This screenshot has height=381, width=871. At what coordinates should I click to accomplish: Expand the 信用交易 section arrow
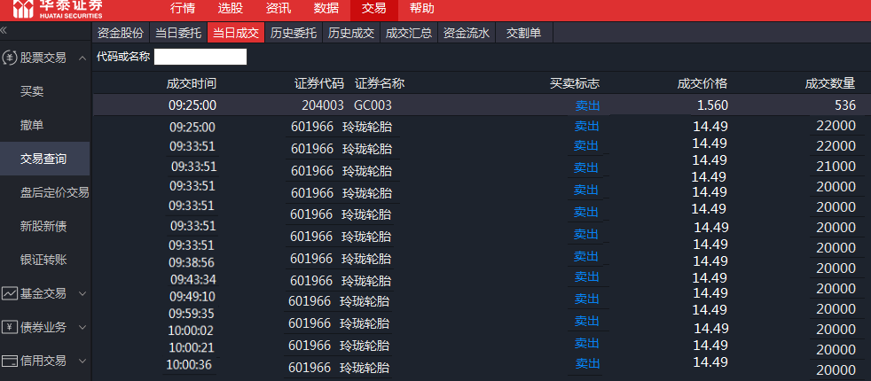[82, 361]
